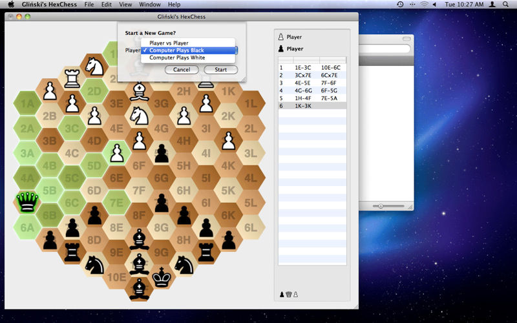
Task: Open the Time Machine menu bar icon
Action: point(400,5)
